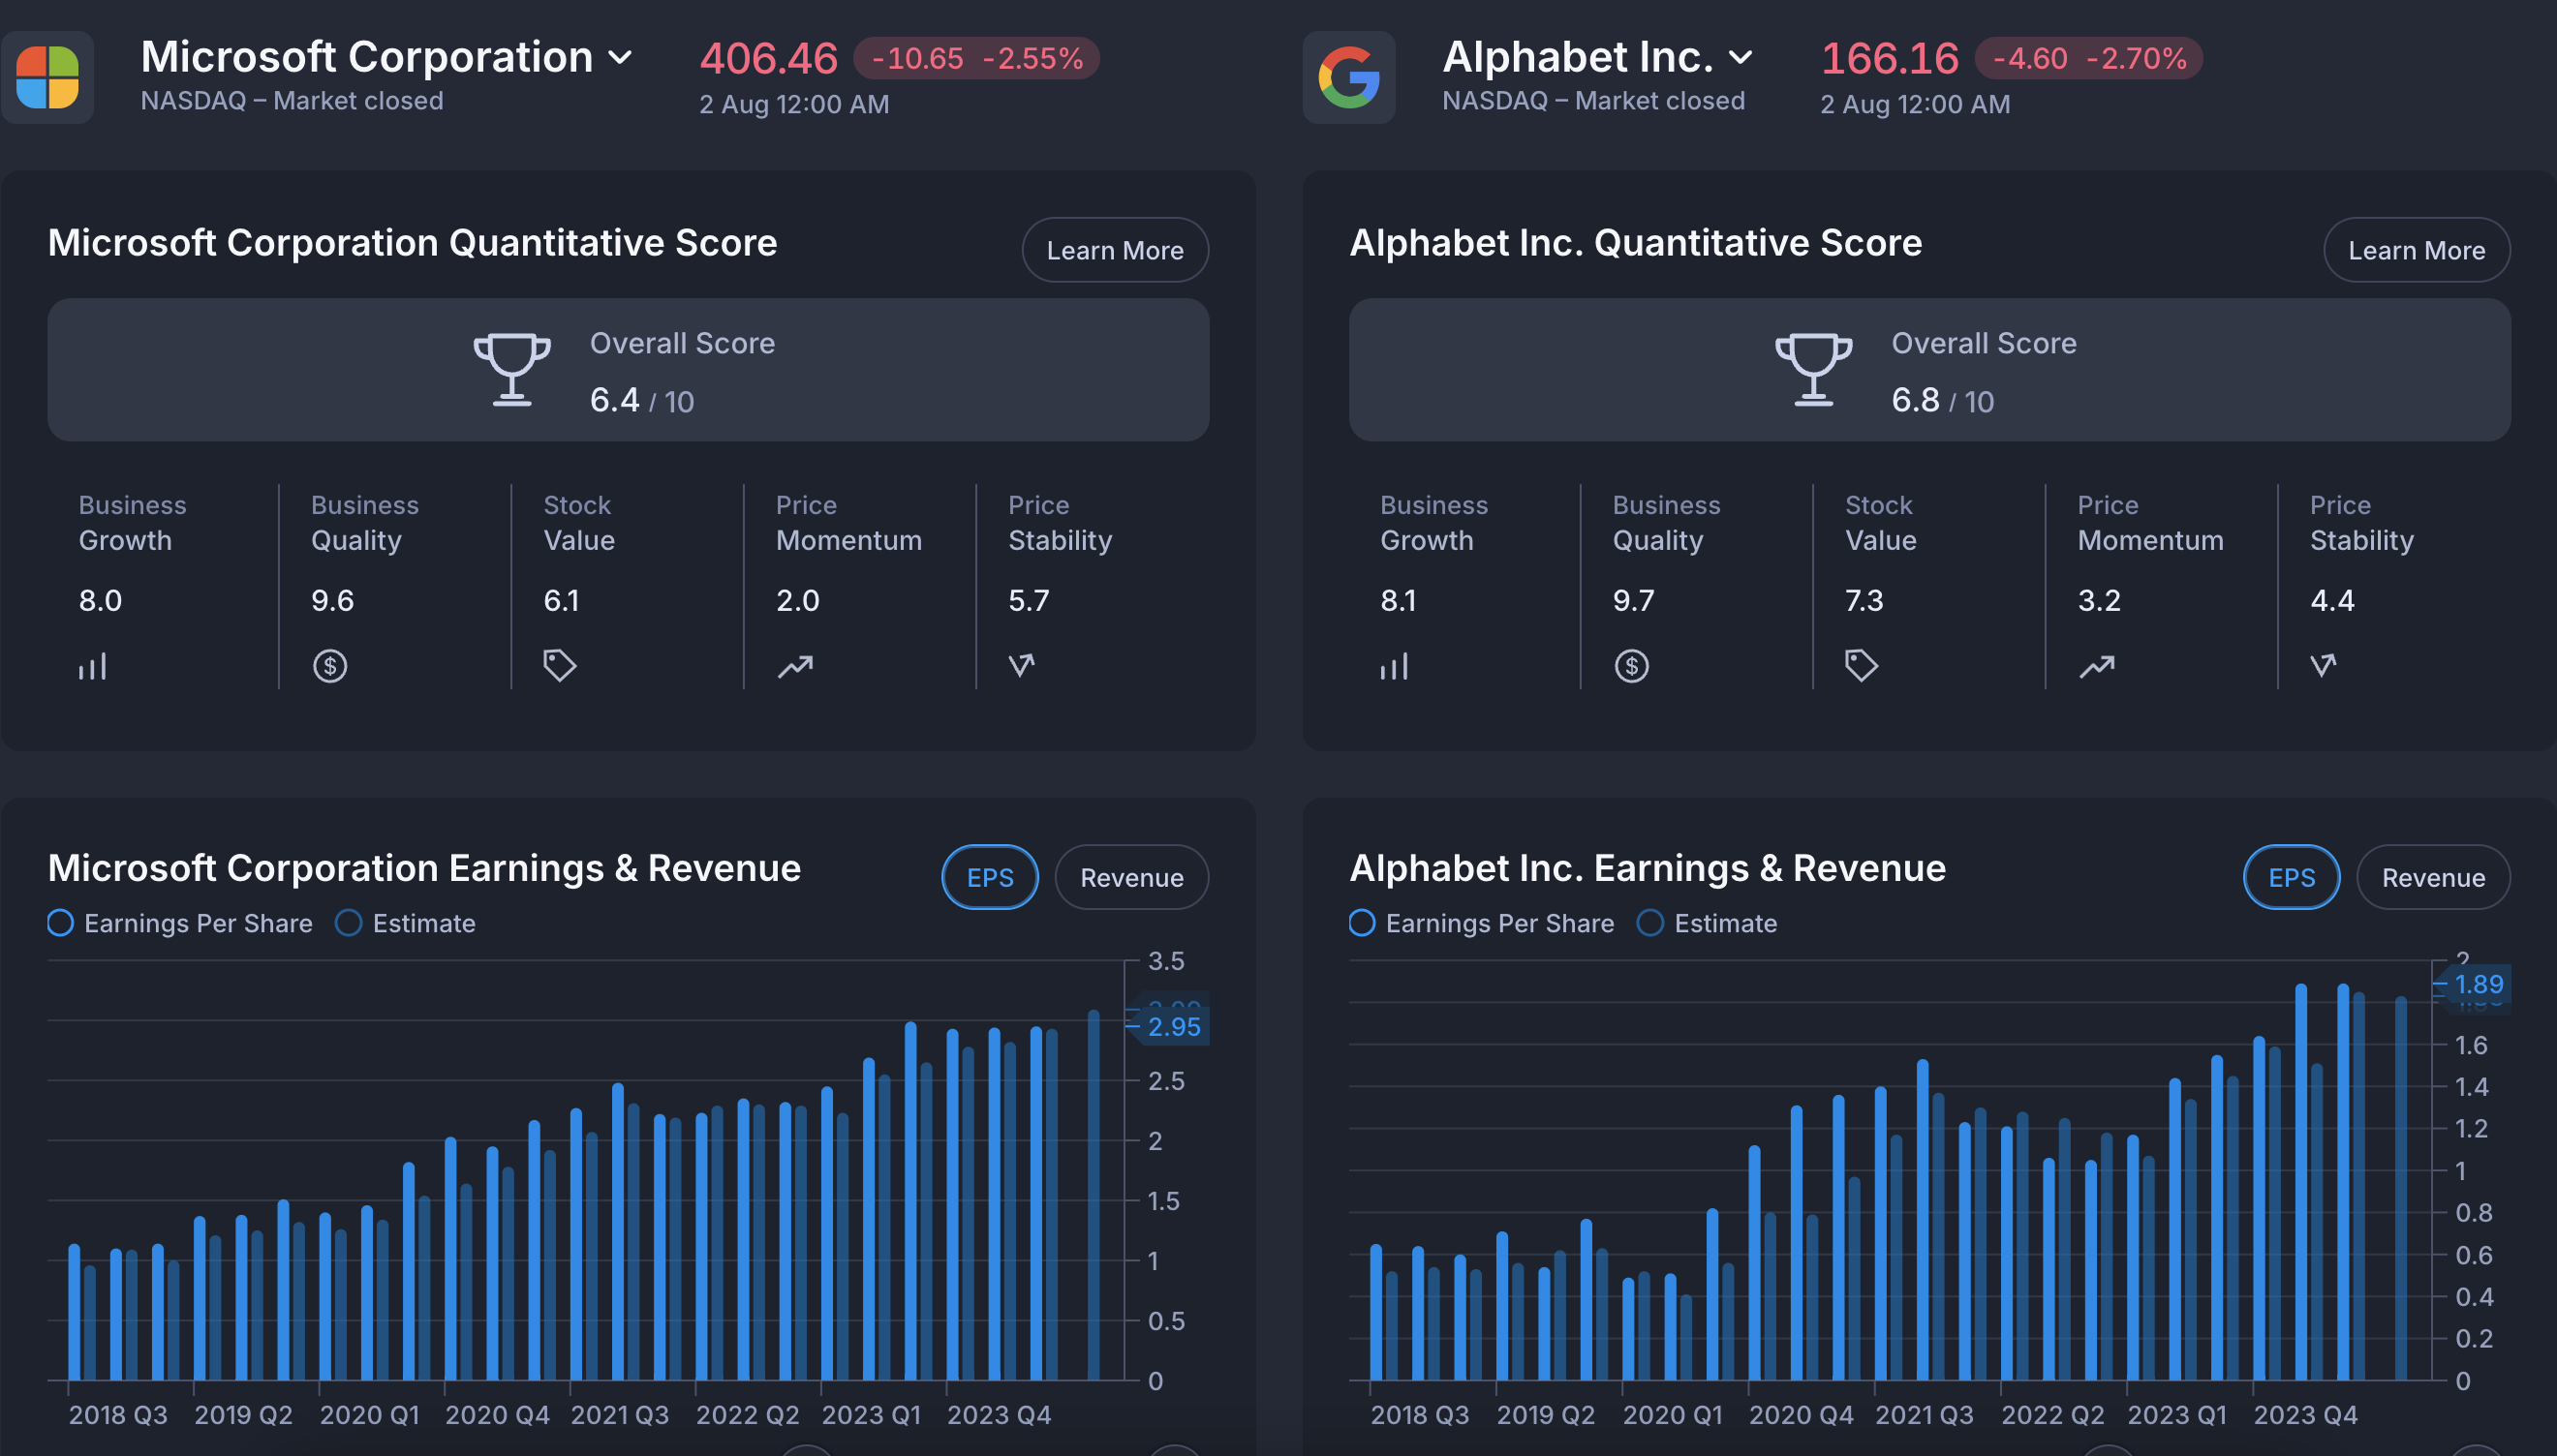Click Alphabet Price Stability icon

[2323, 665]
